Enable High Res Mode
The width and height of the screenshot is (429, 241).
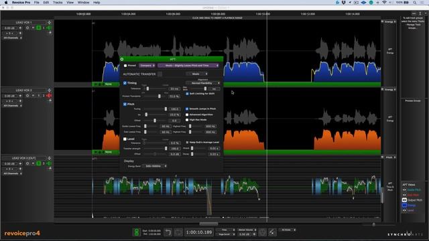(187, 120)
